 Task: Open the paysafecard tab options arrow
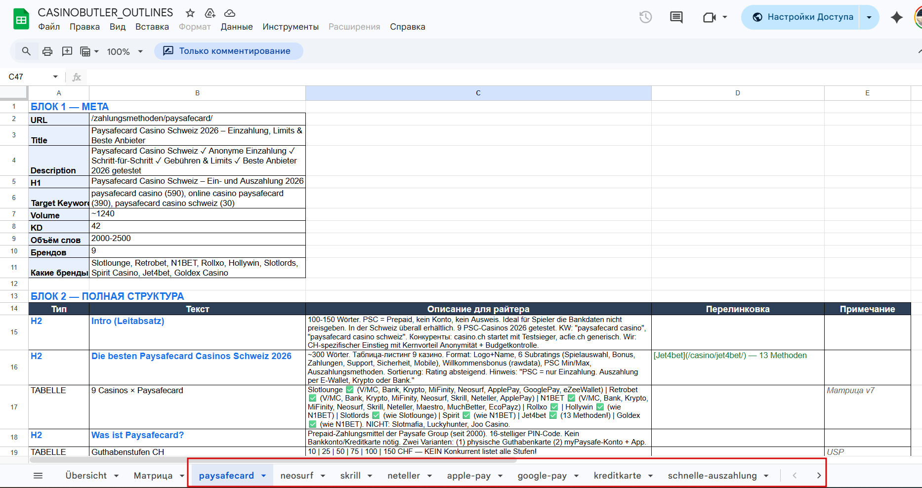pos(263,476)
